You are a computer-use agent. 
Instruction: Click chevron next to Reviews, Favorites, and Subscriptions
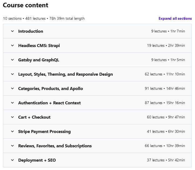click(12, 146)
